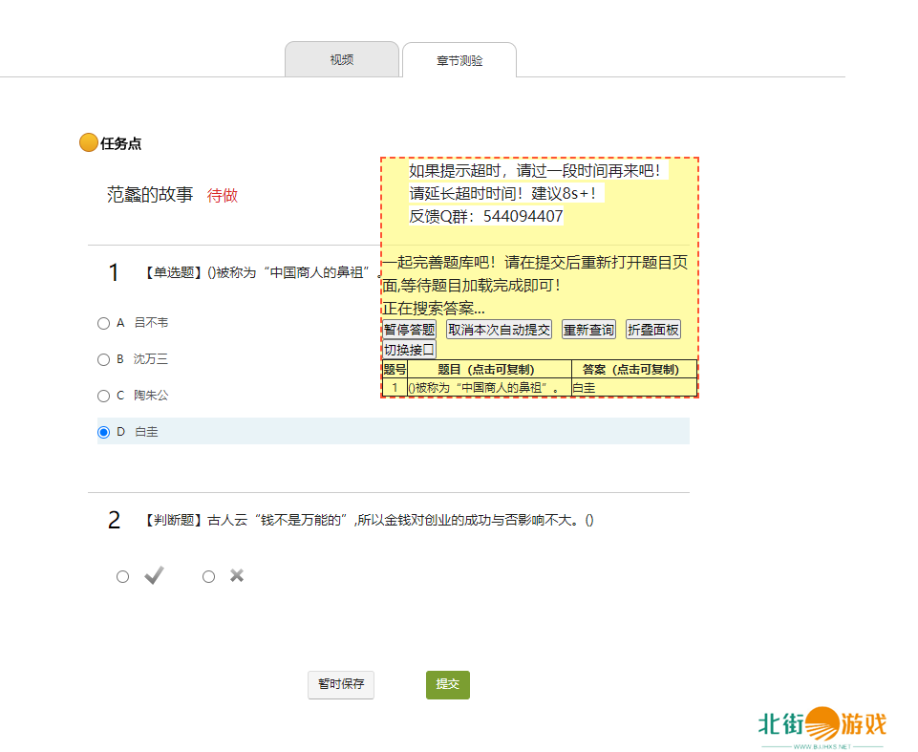
Task: Click the 重新查询 button
Action: coord(588,330)
